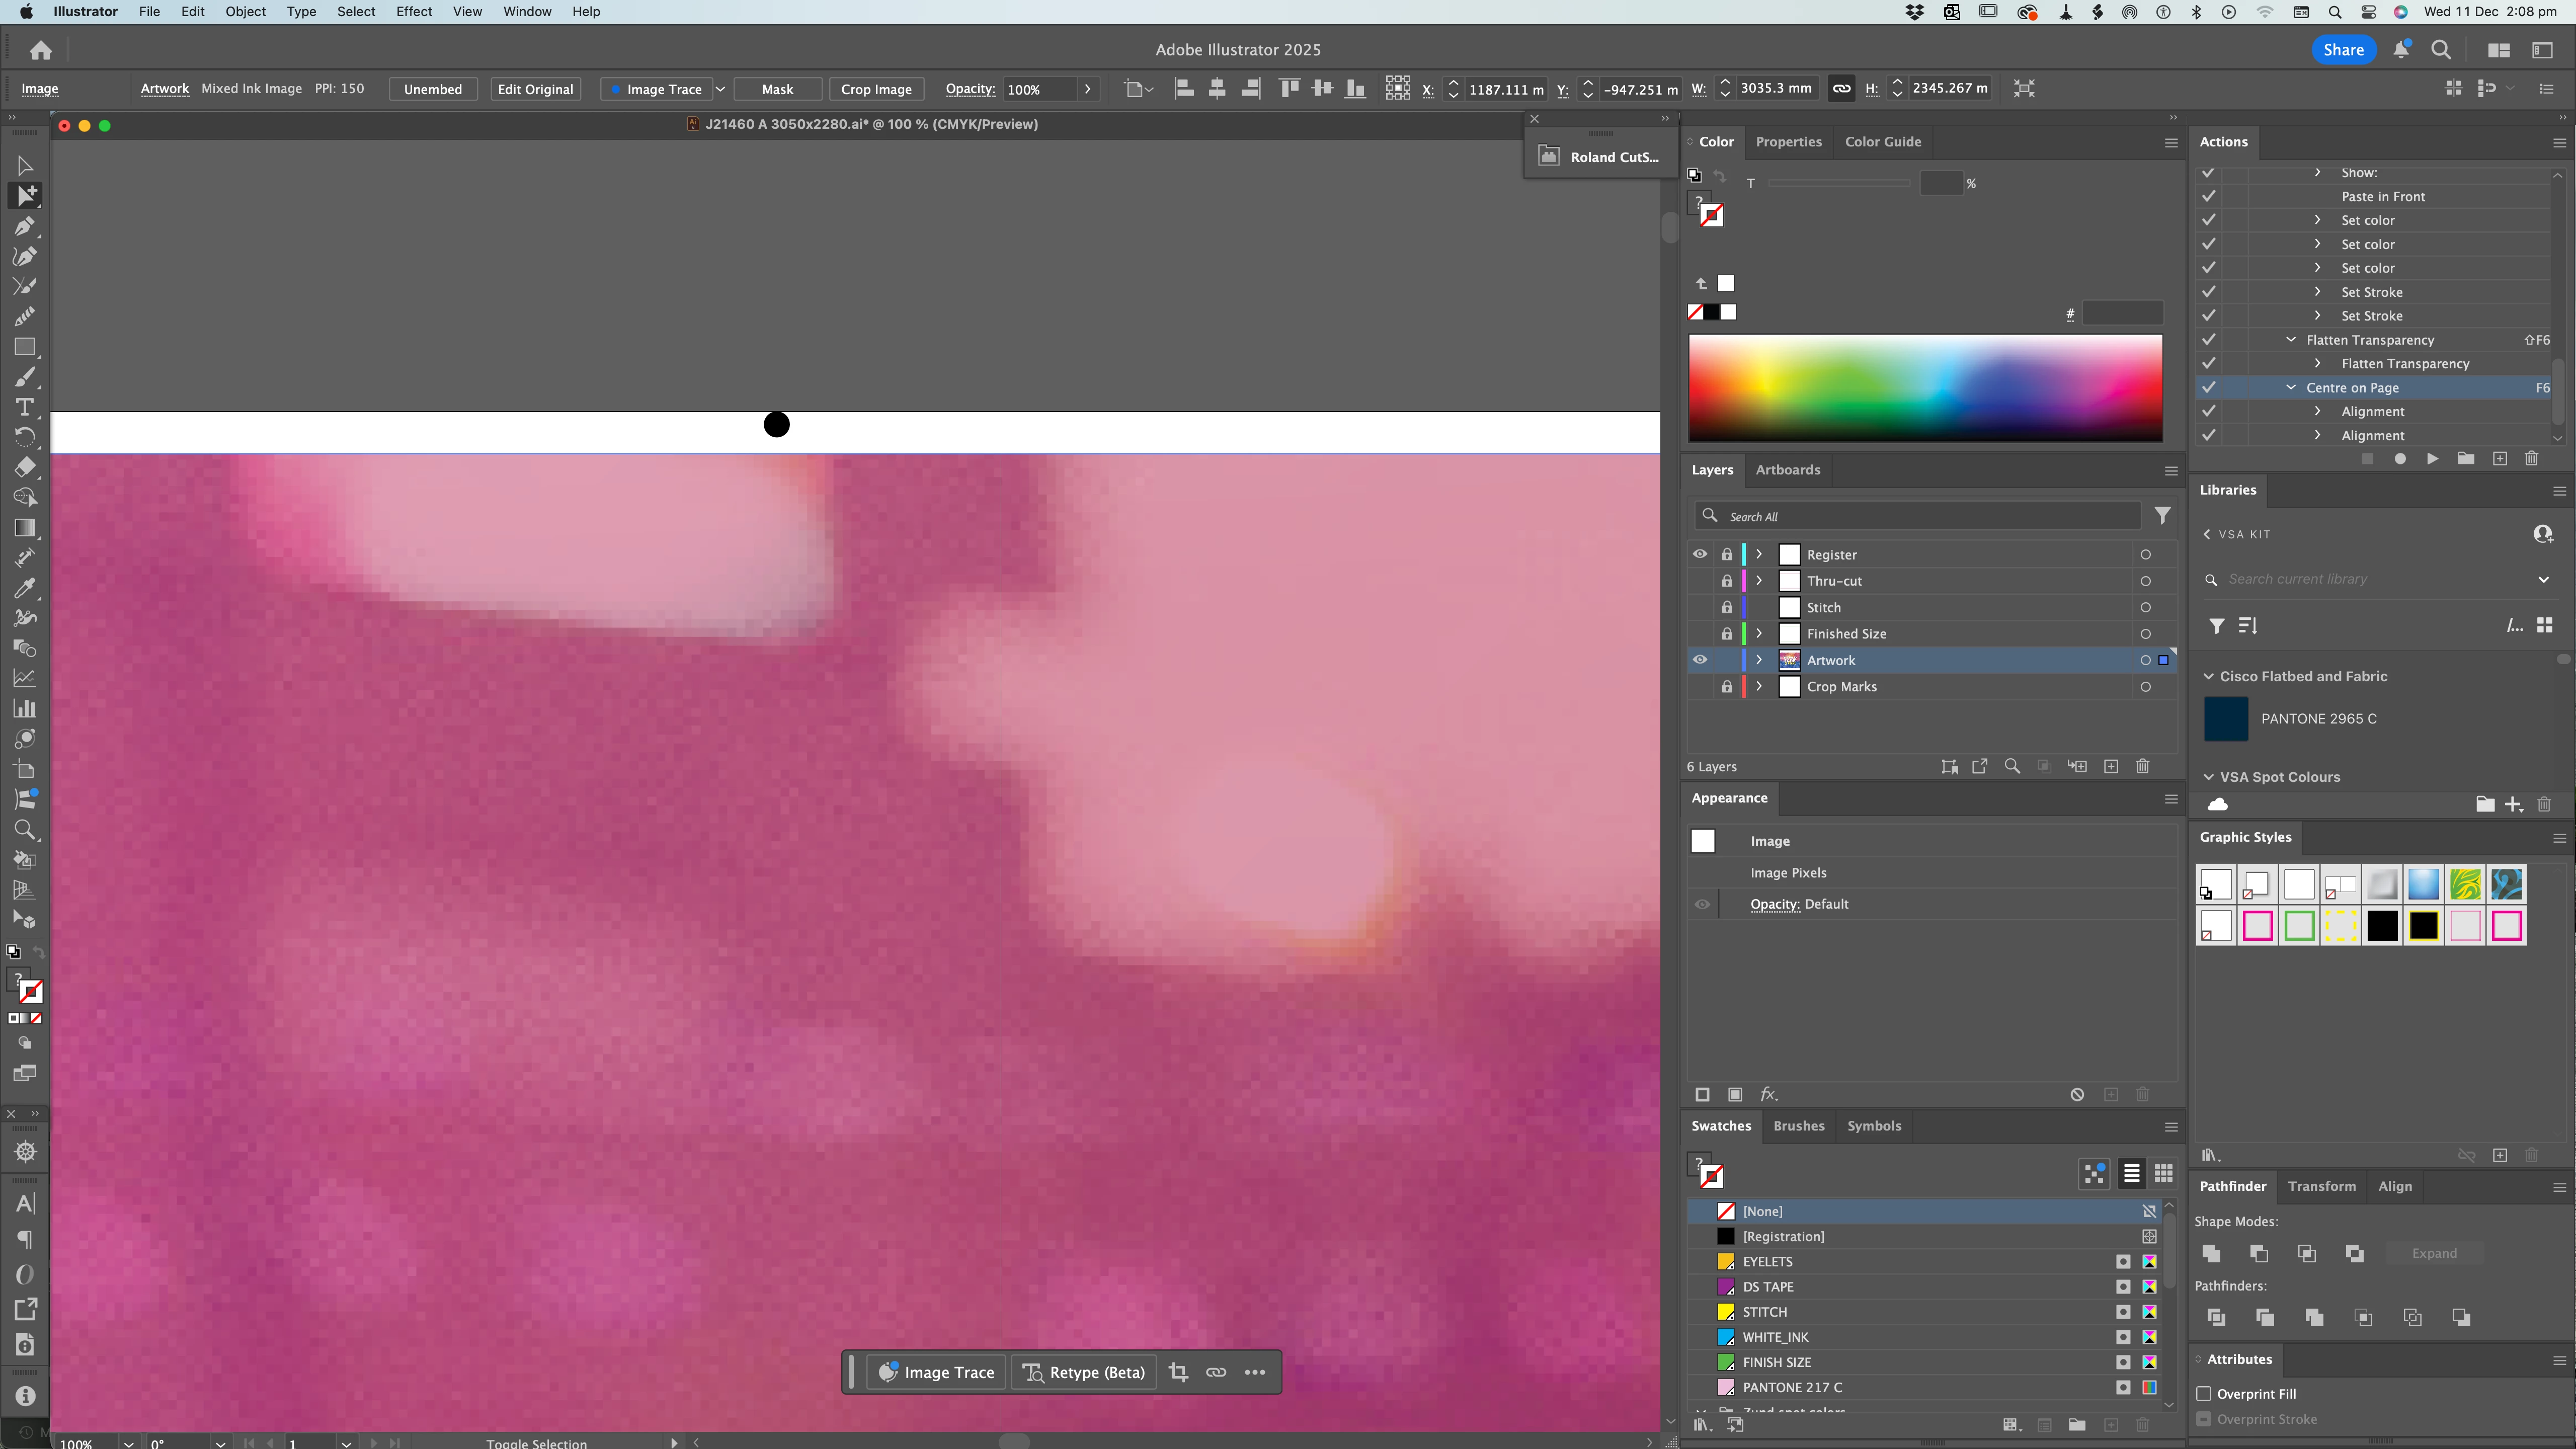
Task: Switch to the Artboards tab
Action: click(1787, 470)
